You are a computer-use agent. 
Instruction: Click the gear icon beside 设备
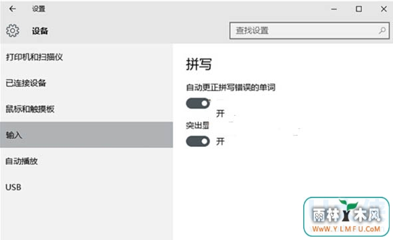tap(13, 31)
